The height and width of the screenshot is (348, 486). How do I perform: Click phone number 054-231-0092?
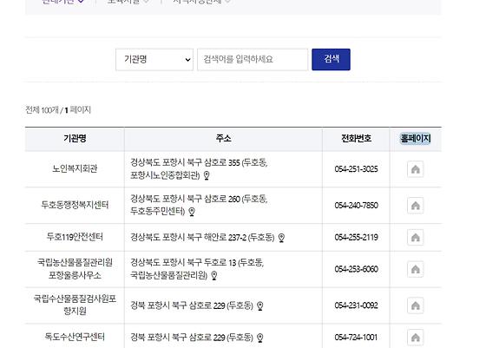pos(356,305)
